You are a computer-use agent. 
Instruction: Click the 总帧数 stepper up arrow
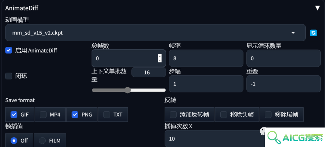click(x=159, y=56)
